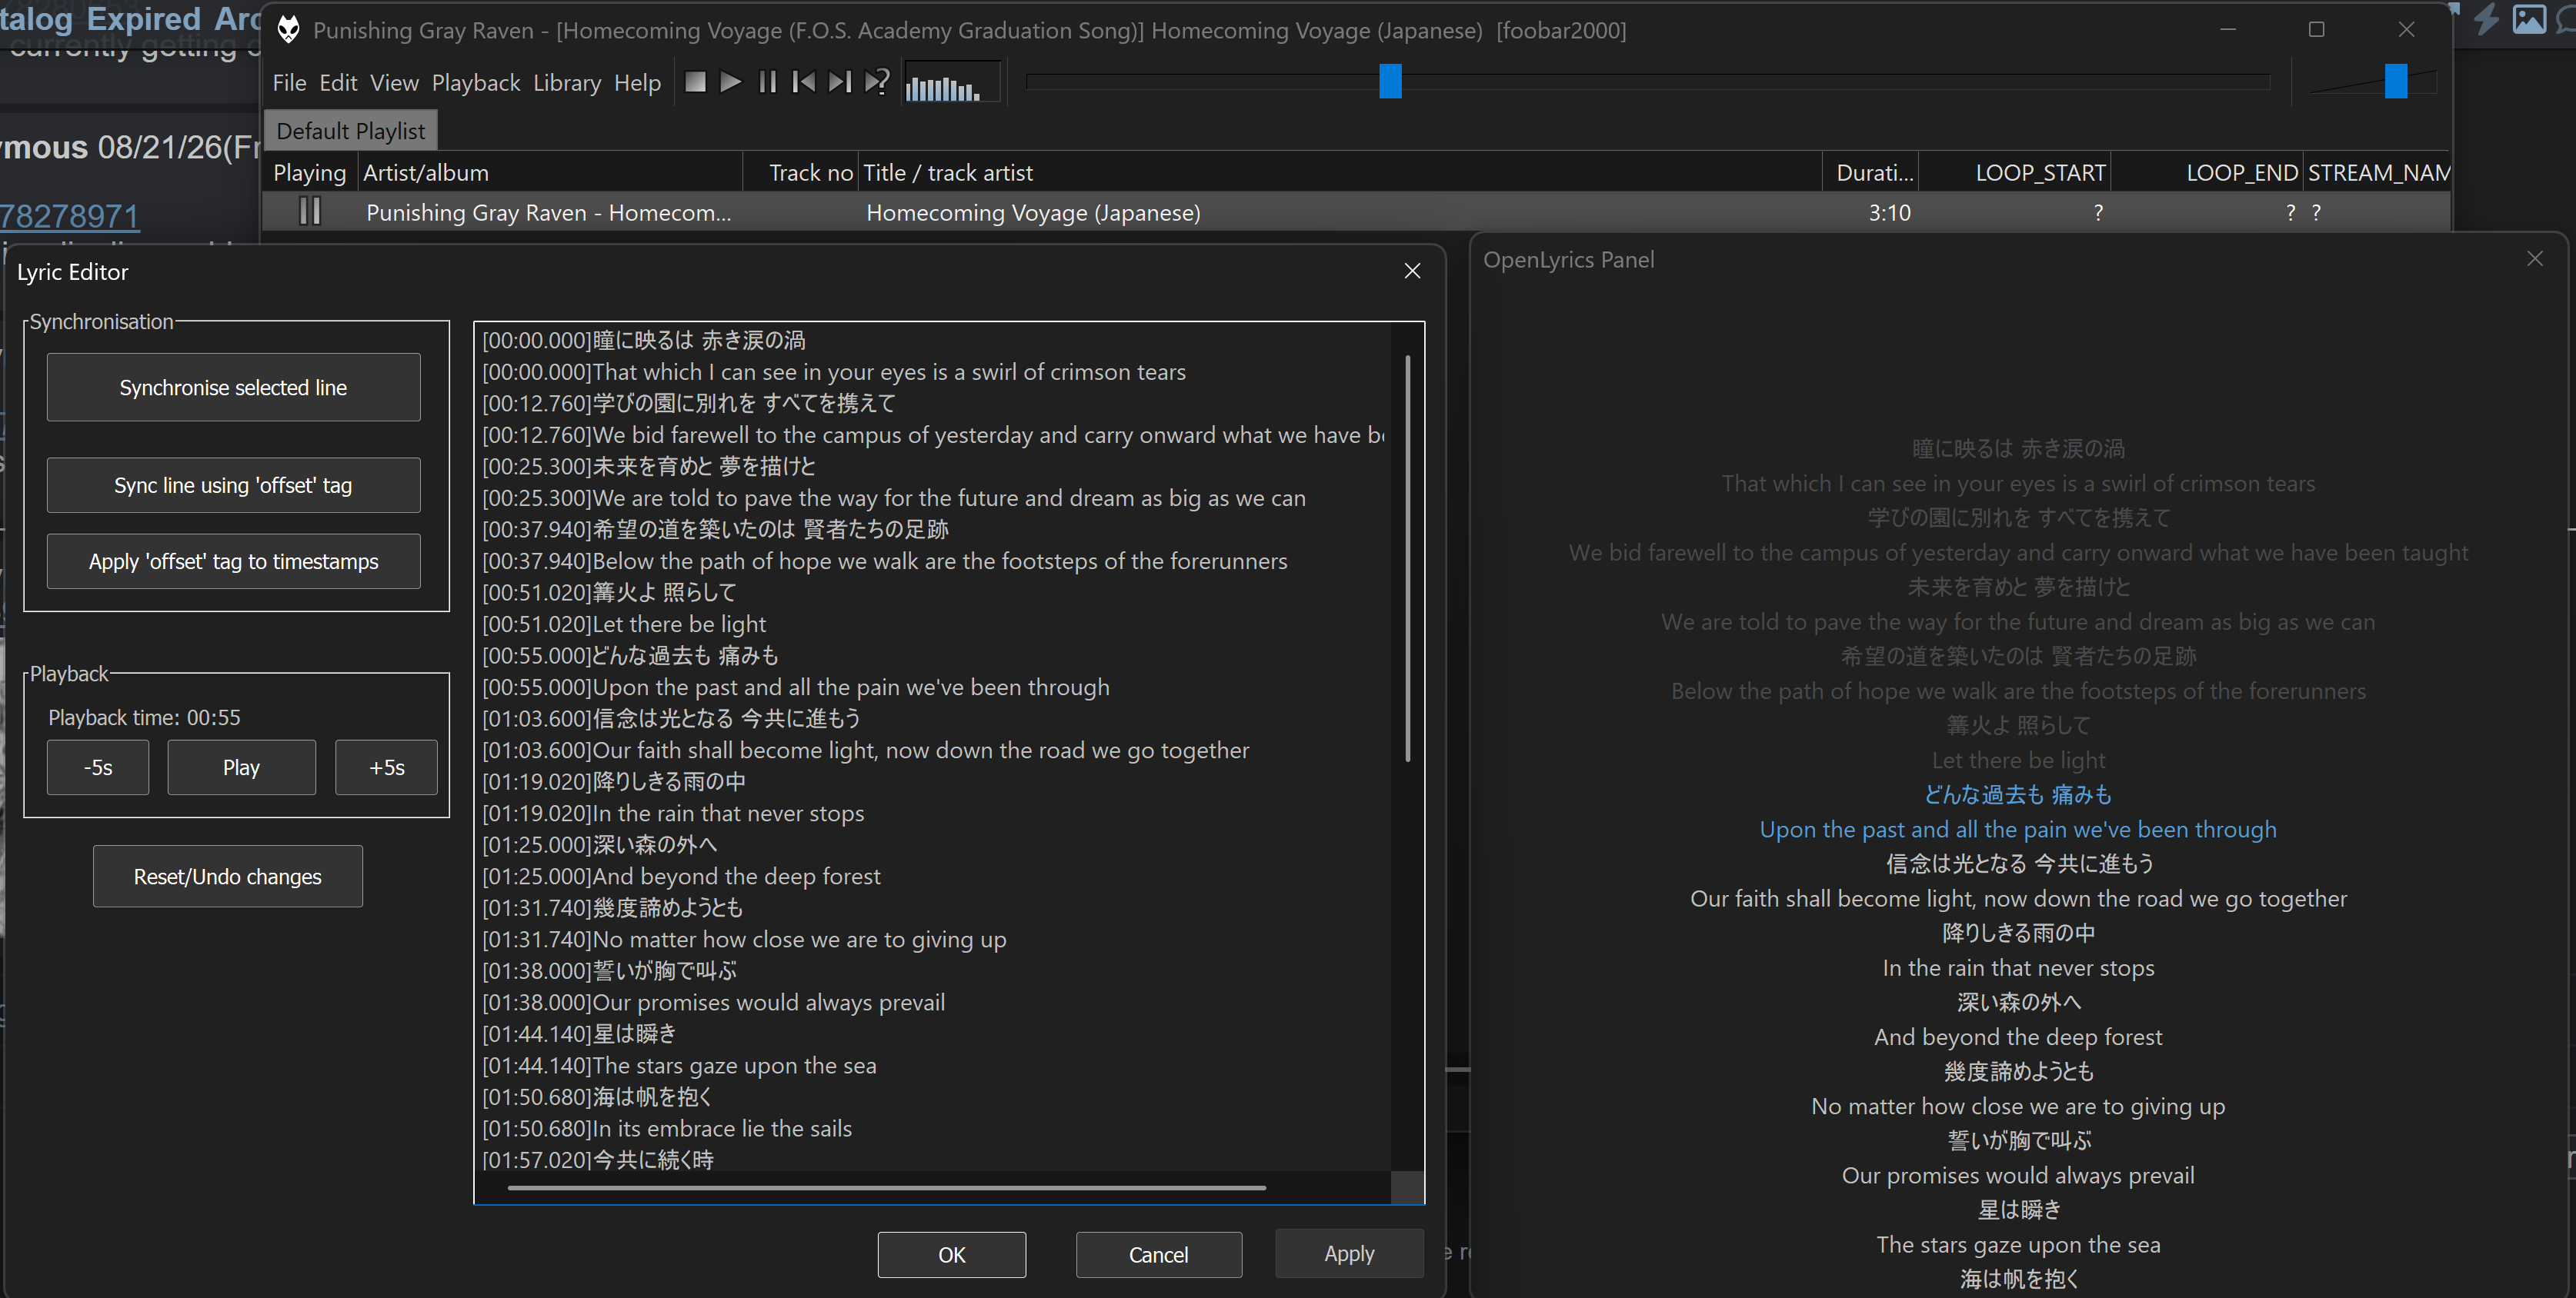Open the Edit menu
This screenshot has height=1298, width=2576.
[338, 83]
